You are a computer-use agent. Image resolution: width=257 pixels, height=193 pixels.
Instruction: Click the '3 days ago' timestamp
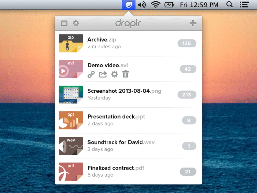[100, 149]
